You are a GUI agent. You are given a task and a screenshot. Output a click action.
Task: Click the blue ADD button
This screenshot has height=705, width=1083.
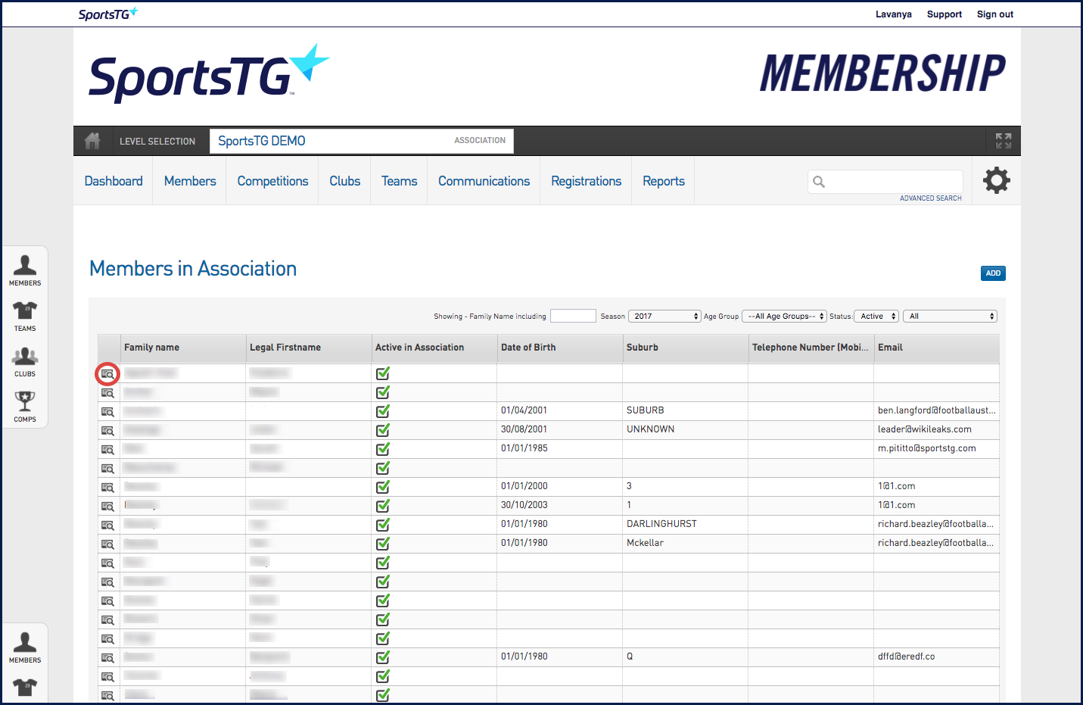click(993, 273)
